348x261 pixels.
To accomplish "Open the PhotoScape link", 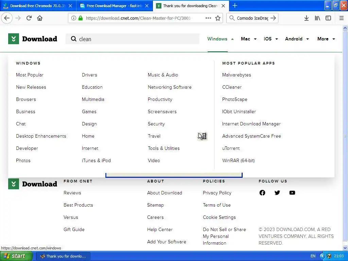I will 235,100.
